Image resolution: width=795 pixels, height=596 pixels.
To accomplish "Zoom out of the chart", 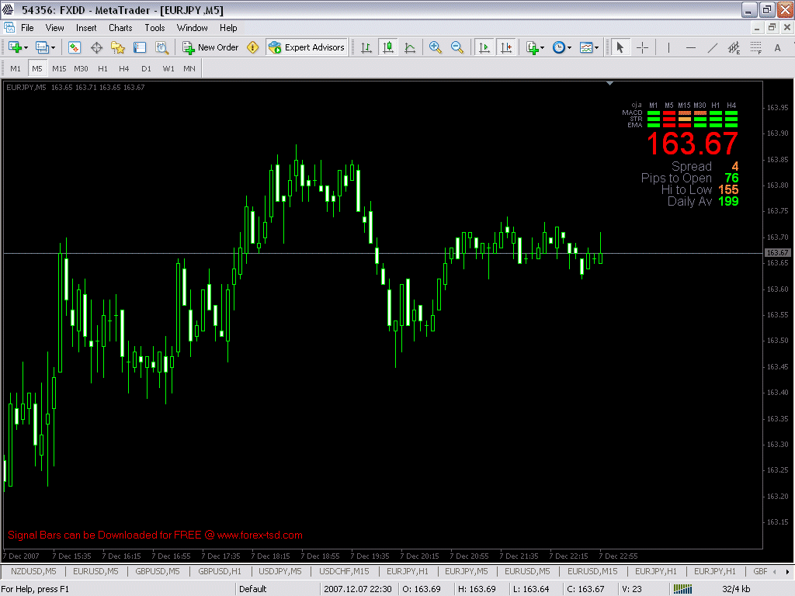I will [458, 47].
